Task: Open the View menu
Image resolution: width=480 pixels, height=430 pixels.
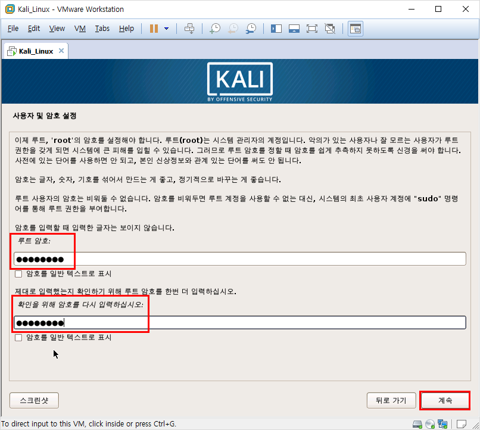Action: (x=57, y=29)
